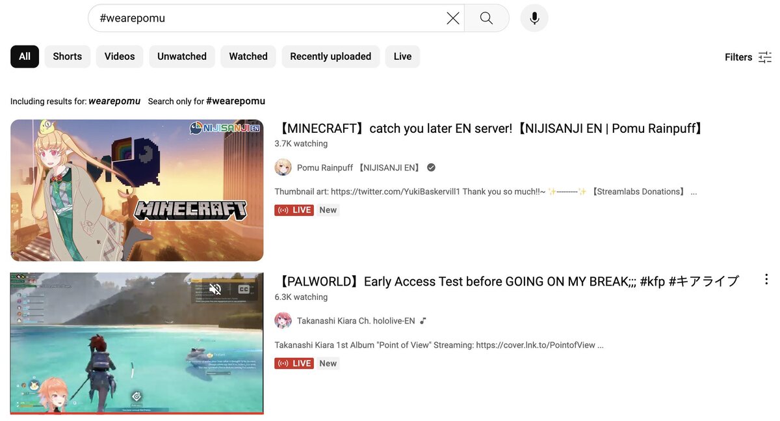Select the Live filter chip
The width and height of the screenshot is (780, 421).
pyautogui.click(x=402, y=57)
